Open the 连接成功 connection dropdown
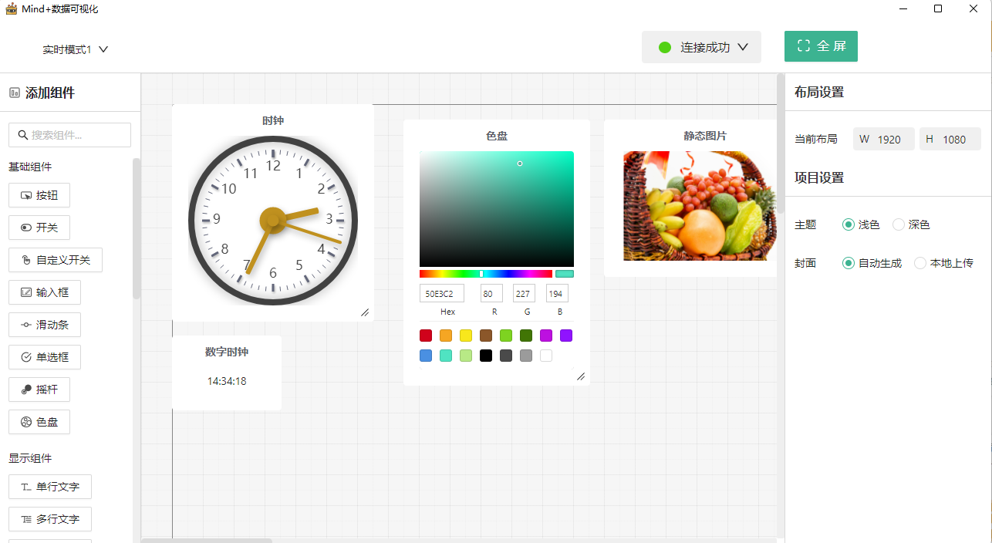This screenshot has width=992, height=543. point(701,47)
